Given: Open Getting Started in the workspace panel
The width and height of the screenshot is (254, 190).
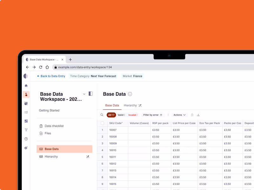Looking at the screenshot, I should point(49,111).
